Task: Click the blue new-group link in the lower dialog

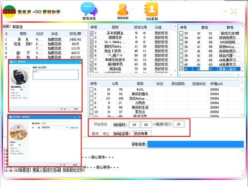Action: [74, 127]
